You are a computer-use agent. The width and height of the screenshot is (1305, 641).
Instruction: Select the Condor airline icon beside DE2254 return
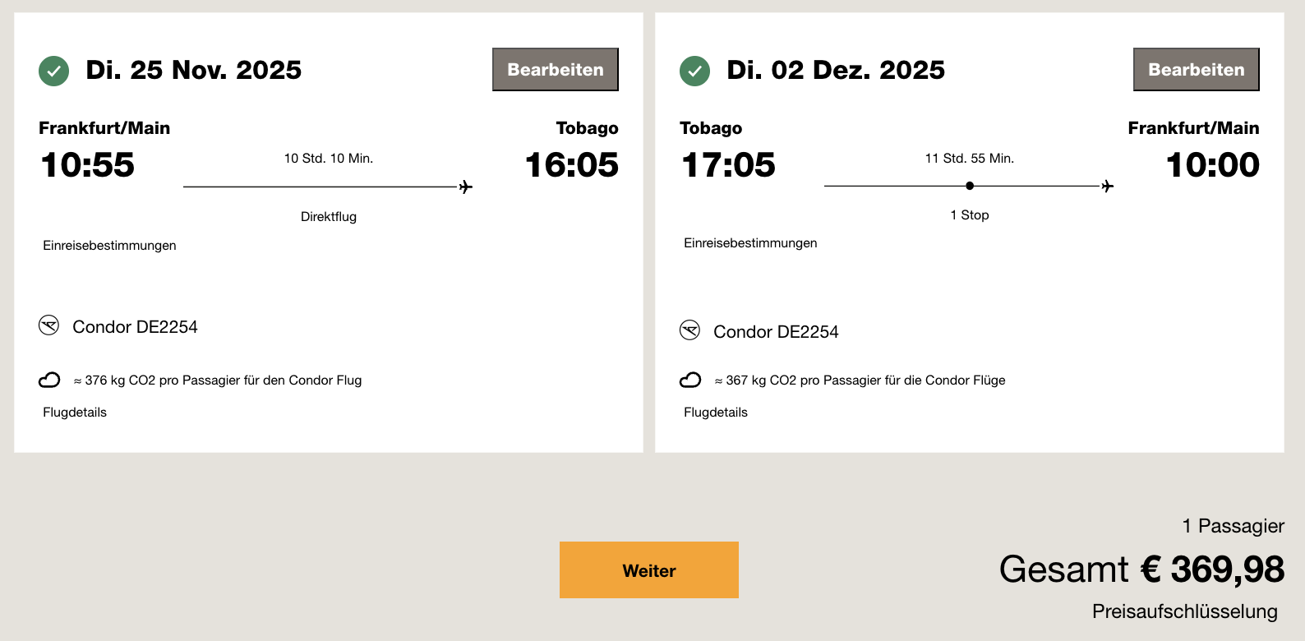pos(690,330)
